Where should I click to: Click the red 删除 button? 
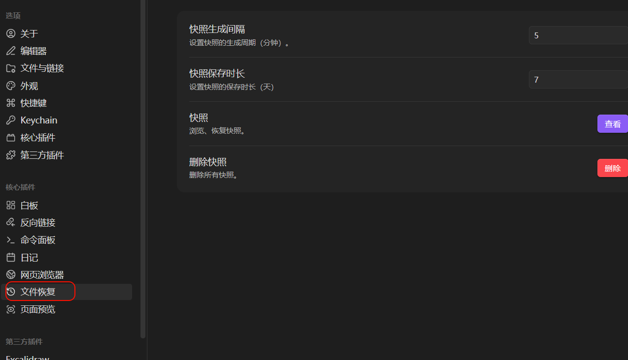[612, 168]
